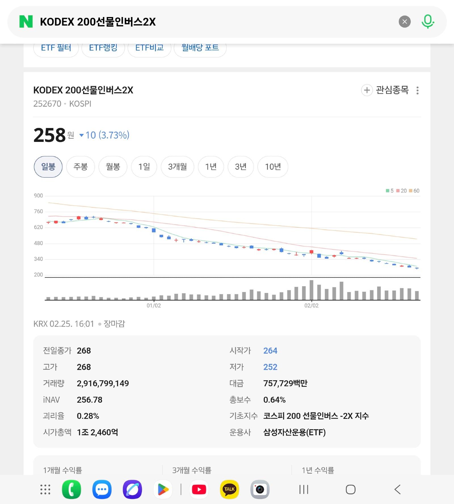This screenshot has width=454, height=504.
Task: Tap the Home navigation button
Action: click(x=350, y=490)
